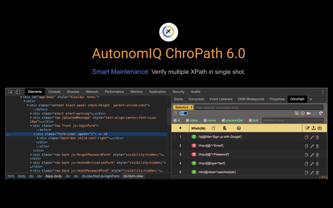This screenshot has width=333, height=208.
Task: Open the Performance tab
Action: 114,92
